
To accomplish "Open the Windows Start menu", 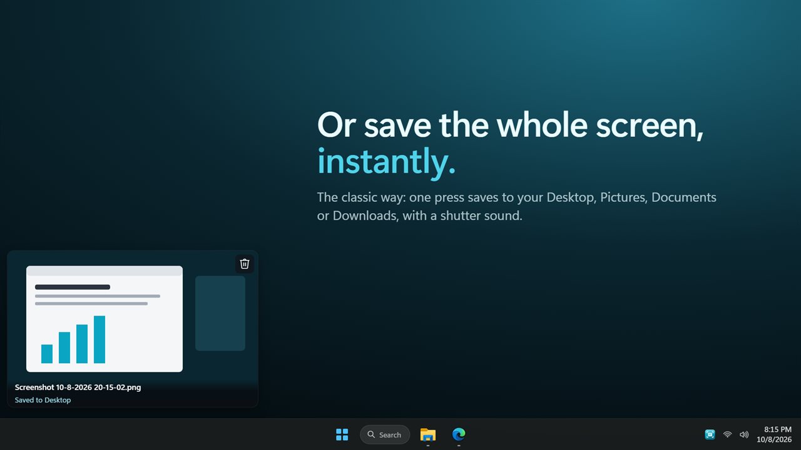I will click(342, 434).
